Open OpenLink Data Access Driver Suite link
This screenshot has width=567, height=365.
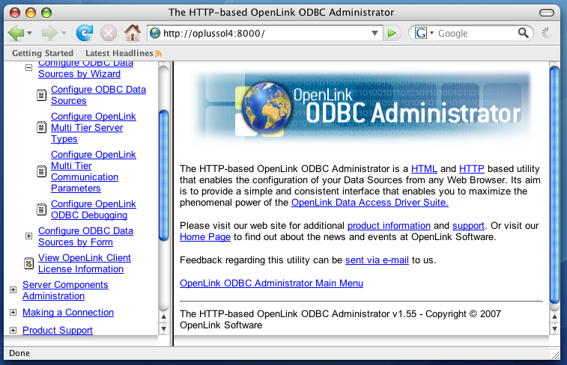[x=370, y=203]
